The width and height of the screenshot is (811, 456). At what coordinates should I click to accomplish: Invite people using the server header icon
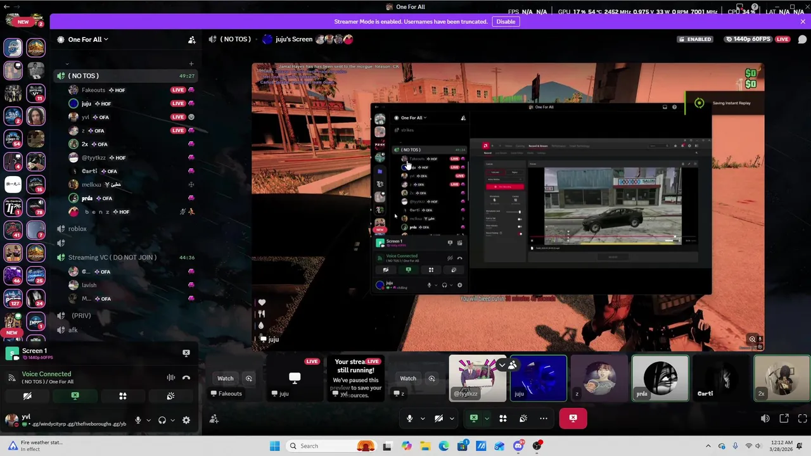coord(191,40)
